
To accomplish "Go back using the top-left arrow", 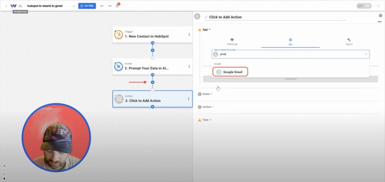I will click(x=6, y=6).
